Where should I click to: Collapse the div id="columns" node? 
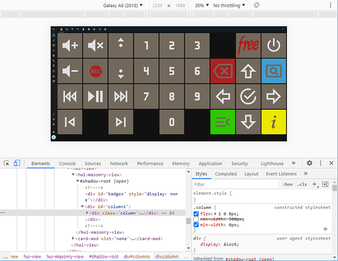[x=82, y=206]
